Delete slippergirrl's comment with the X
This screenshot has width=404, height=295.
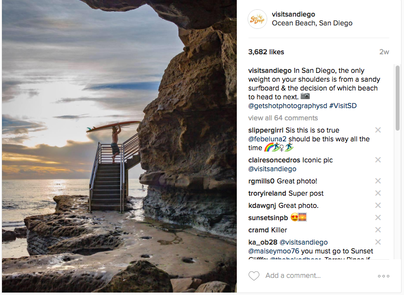378,130
